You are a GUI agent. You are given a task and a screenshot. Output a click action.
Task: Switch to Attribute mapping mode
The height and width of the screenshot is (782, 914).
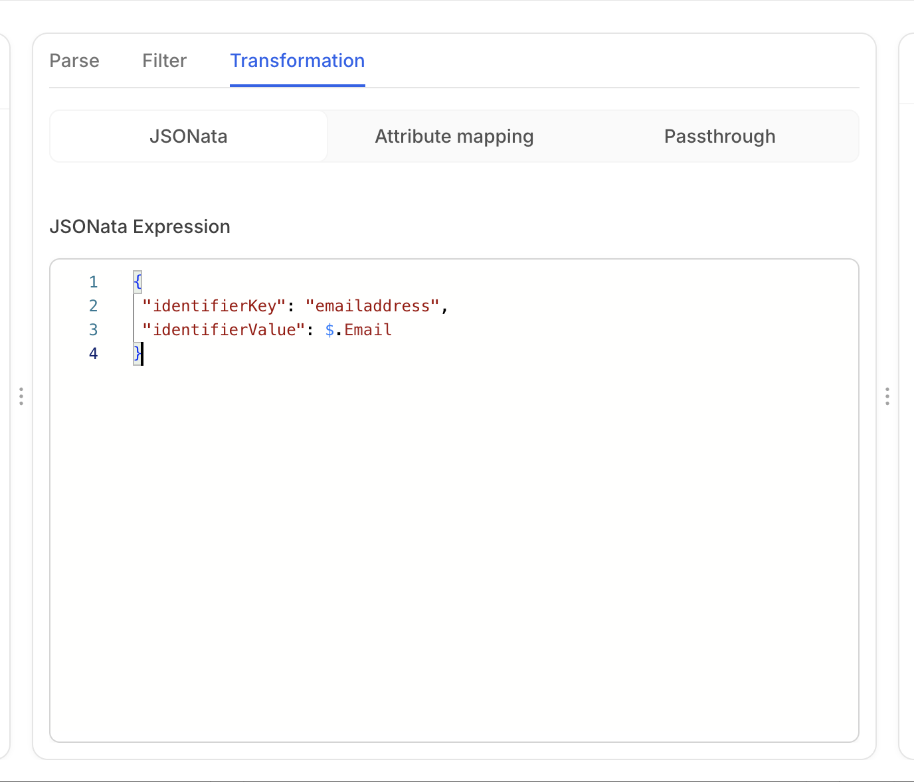454,137
